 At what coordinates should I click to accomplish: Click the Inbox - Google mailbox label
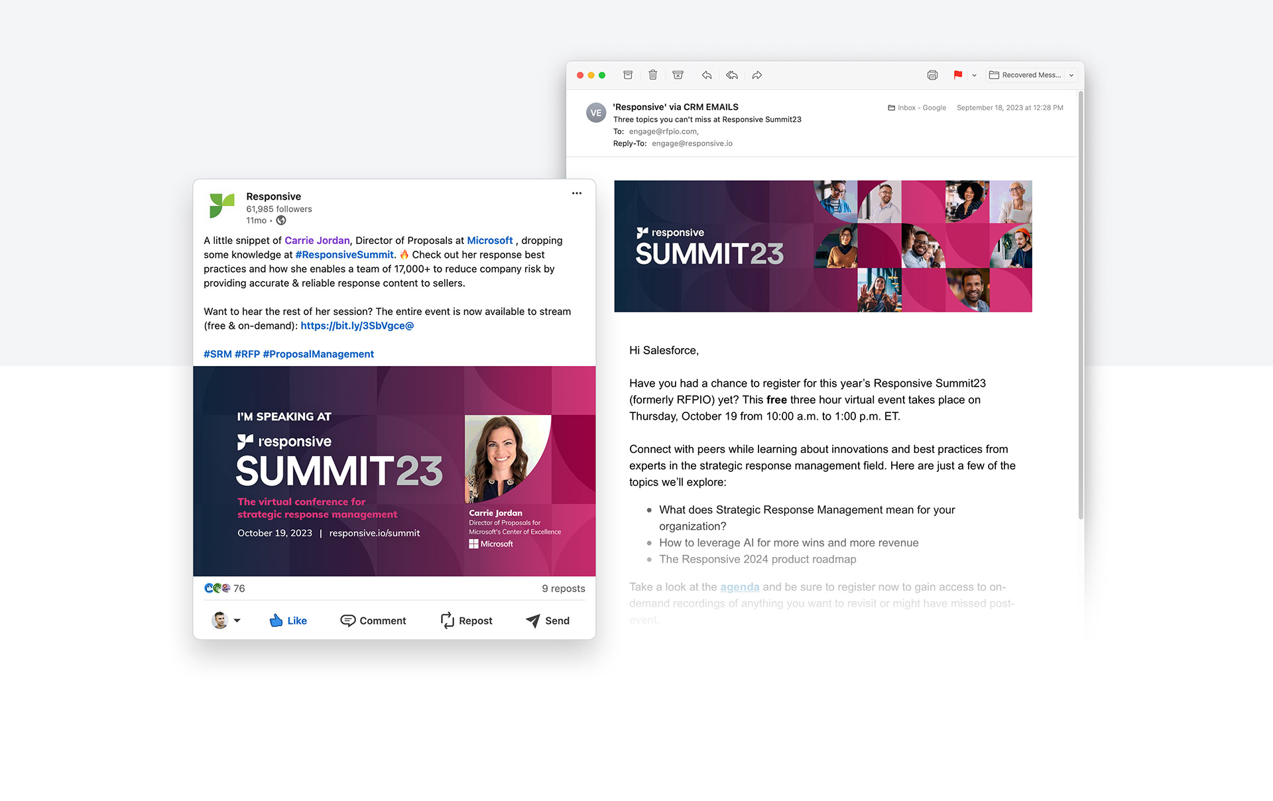tap(917, 107)
